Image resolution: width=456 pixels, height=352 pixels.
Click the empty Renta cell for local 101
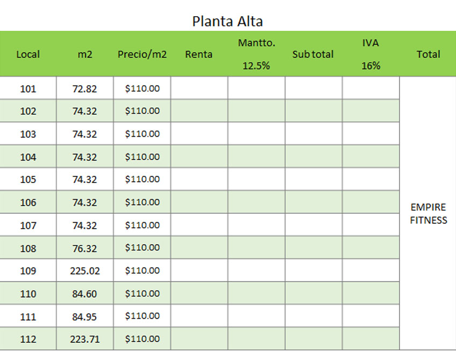[199, 88]
